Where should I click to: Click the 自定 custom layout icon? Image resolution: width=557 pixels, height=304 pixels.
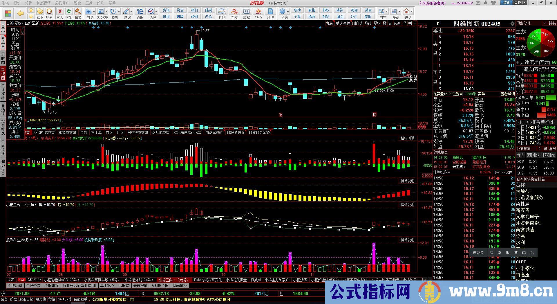381,11
